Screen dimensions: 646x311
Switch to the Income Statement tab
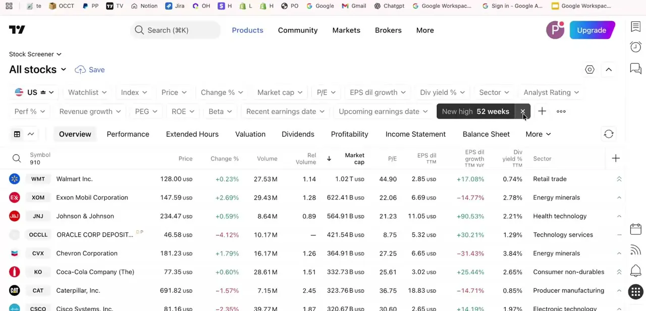click(415, 134)
